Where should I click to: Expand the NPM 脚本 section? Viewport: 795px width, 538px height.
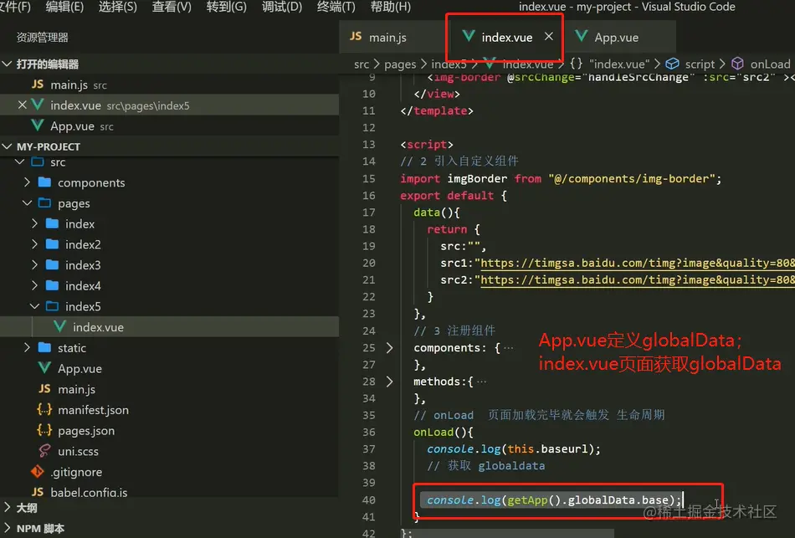coord(7,528)
